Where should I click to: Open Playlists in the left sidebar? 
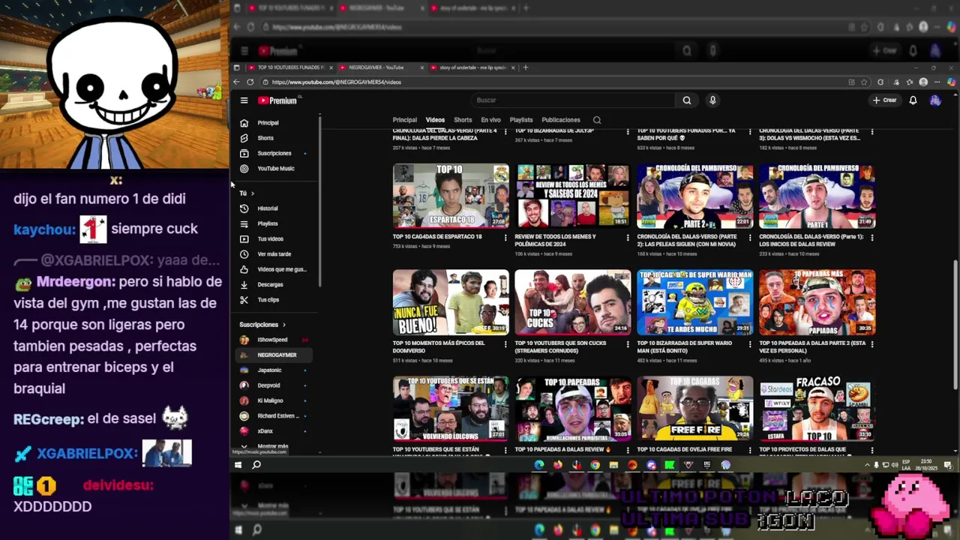pos(268,223)
